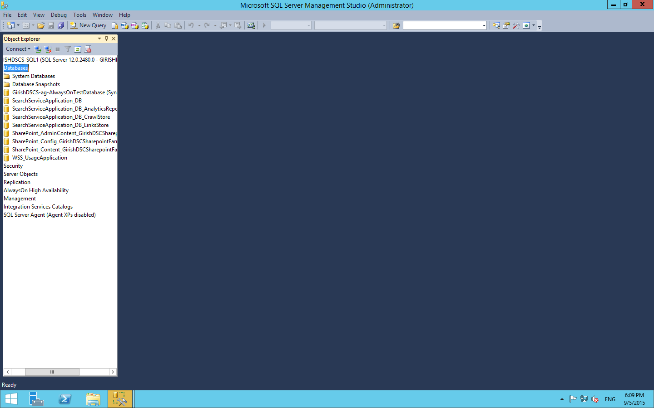
Task: Click the Filter funnel icon in Object Explorer
Action: click(68, 49)
